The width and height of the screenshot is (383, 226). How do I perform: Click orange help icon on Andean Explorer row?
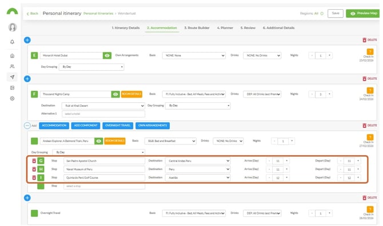[x=370, y=138]
